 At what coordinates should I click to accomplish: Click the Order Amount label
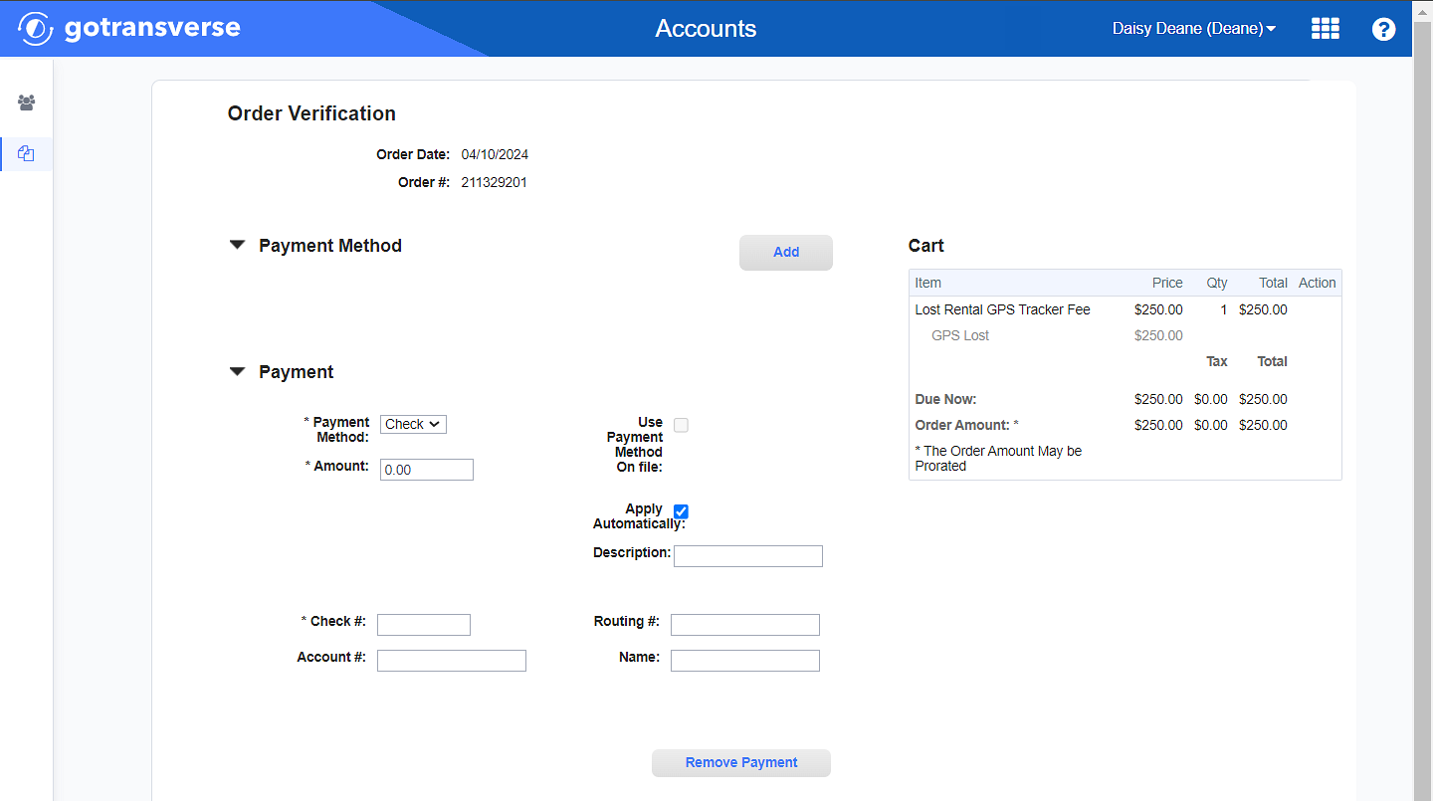(x=966, y=425)
